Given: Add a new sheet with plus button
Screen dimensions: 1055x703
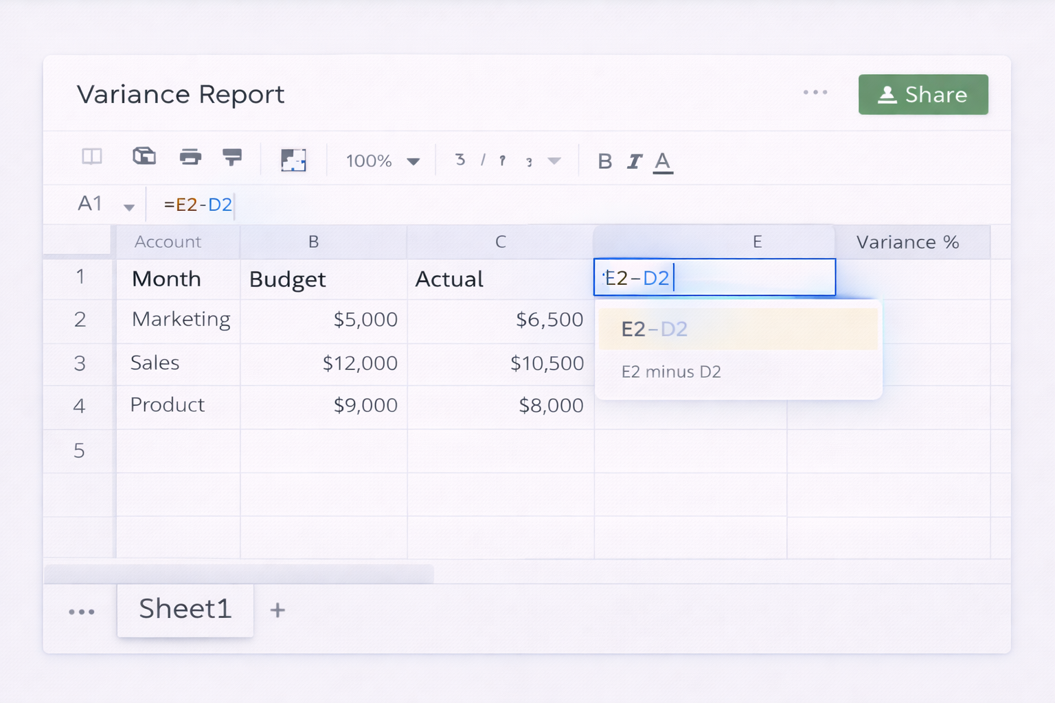Looking at the screenshot, I should pos(277,610).
